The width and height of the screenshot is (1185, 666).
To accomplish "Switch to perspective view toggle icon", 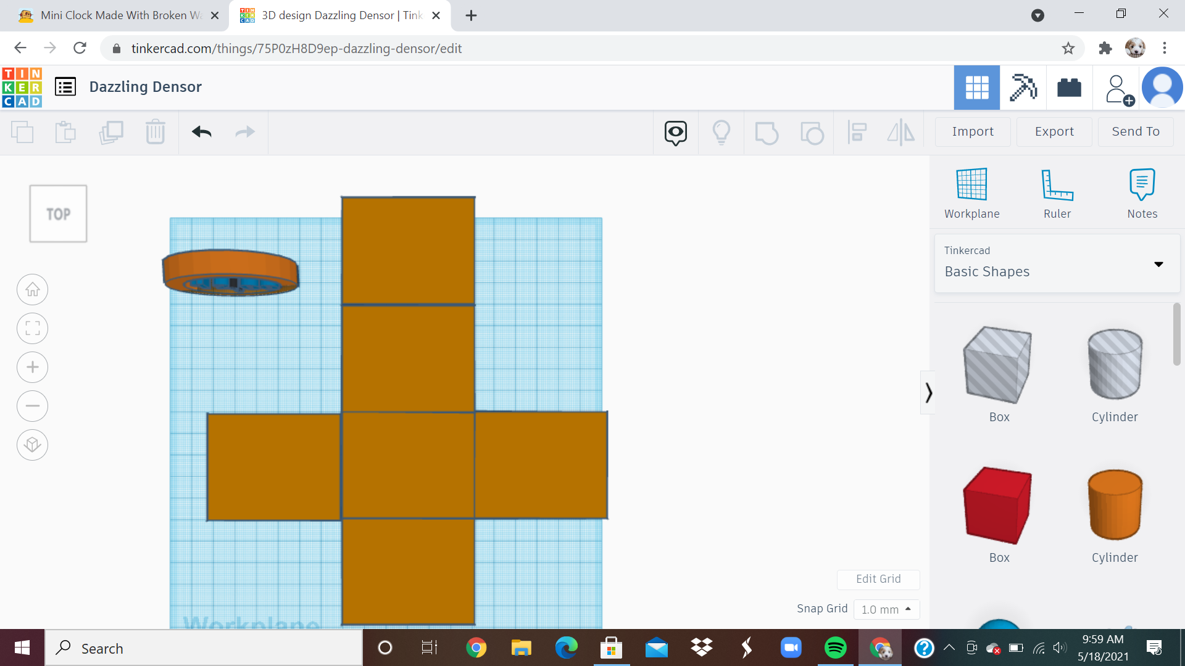I will pos(32,445).
